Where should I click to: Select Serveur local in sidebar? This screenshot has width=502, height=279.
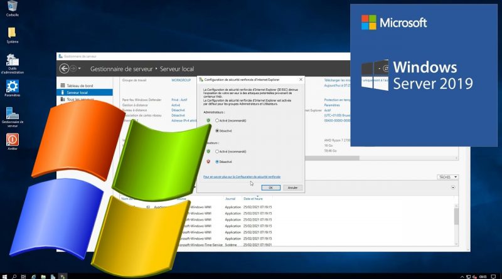coord(85,92)
